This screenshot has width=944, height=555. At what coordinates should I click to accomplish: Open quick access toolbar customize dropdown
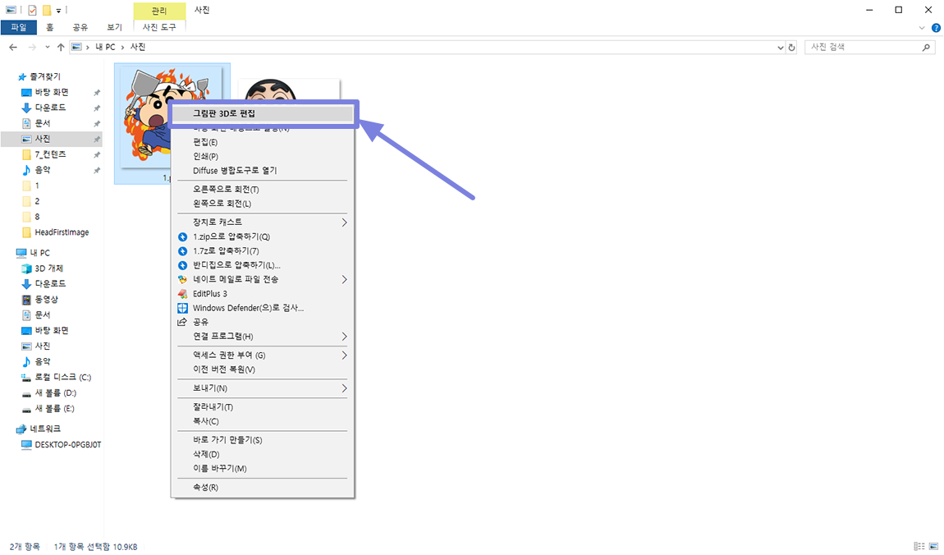pyautogui.click(x=59, y=11)
